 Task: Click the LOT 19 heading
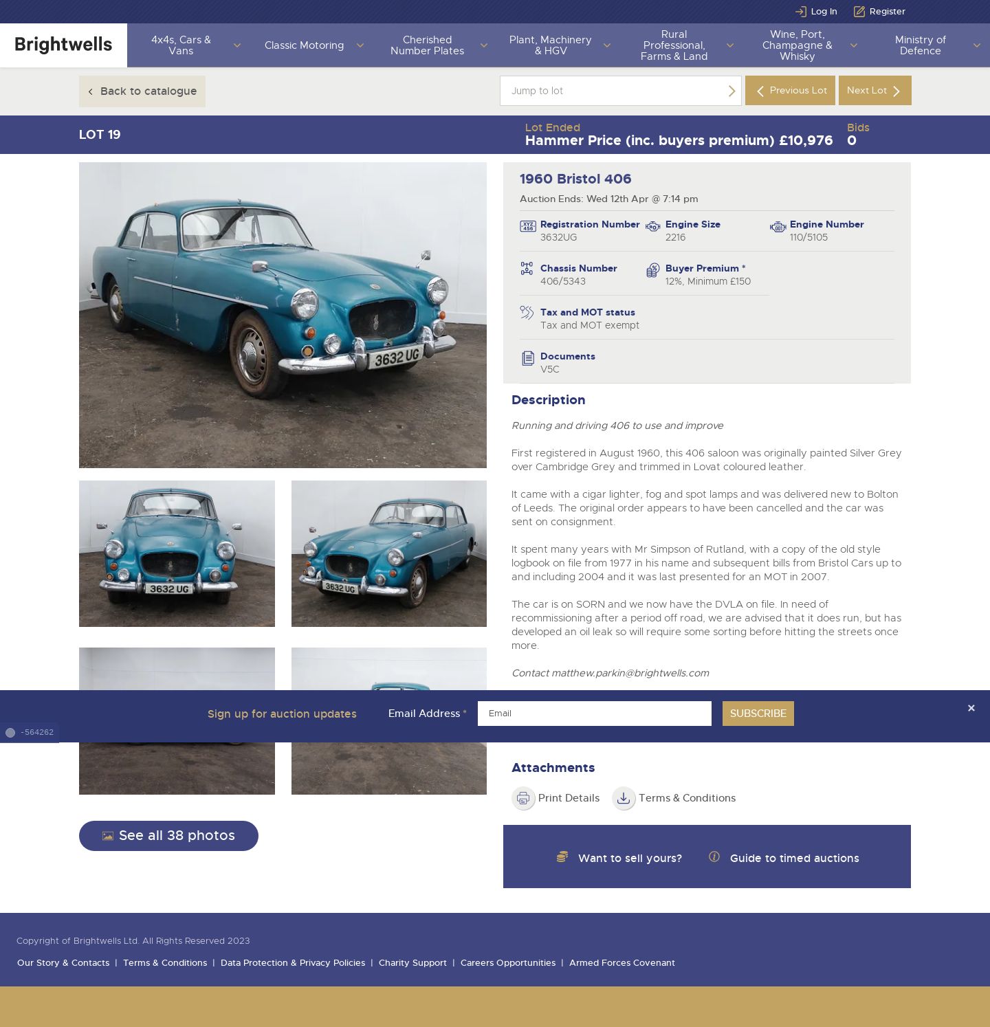[100, 135]
